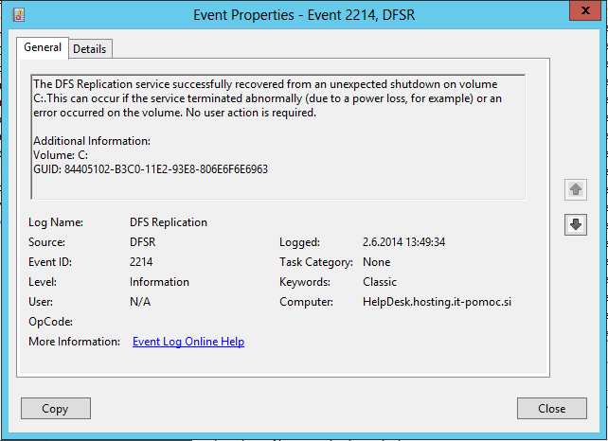
Task: Click inside the event description text box
Action: (x=278, y=137)
